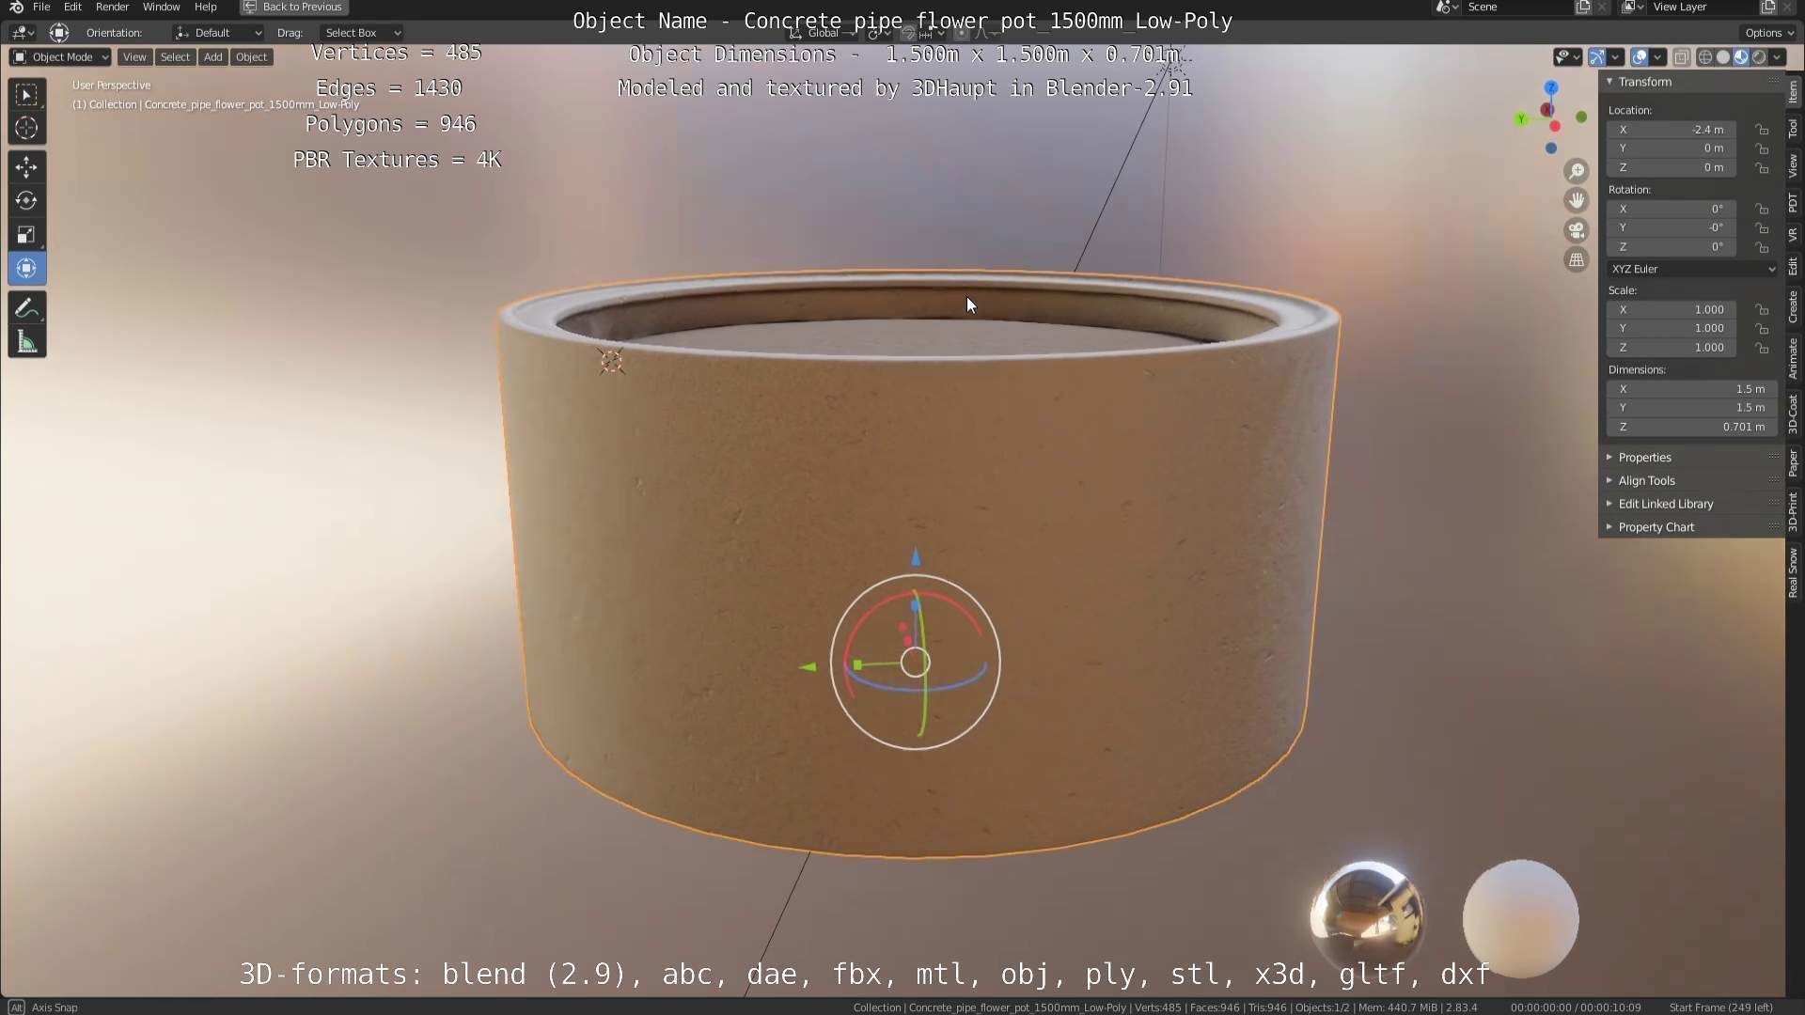1805x1015 pixels.
Task: Toggle viewport gizmos visibility
Action: [x=1597, y=57]
